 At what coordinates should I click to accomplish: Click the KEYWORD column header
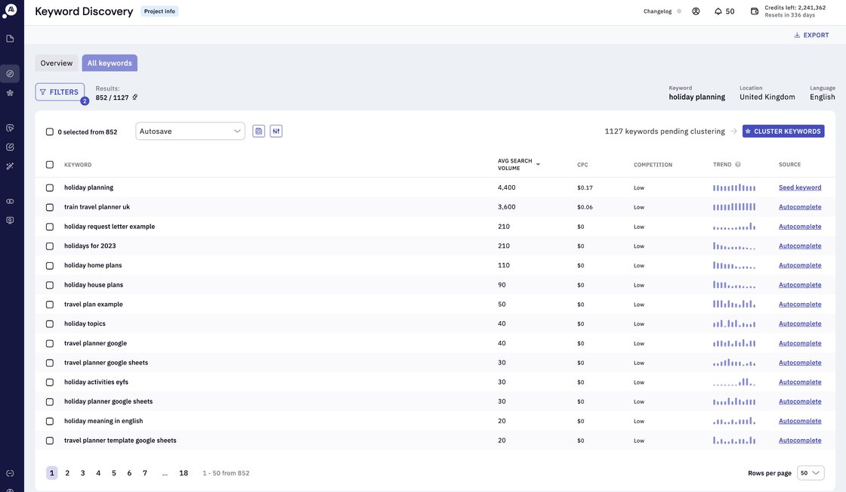78,165
